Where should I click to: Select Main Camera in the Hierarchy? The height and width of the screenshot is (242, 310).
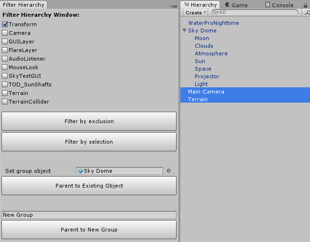[x=245, y=92]
